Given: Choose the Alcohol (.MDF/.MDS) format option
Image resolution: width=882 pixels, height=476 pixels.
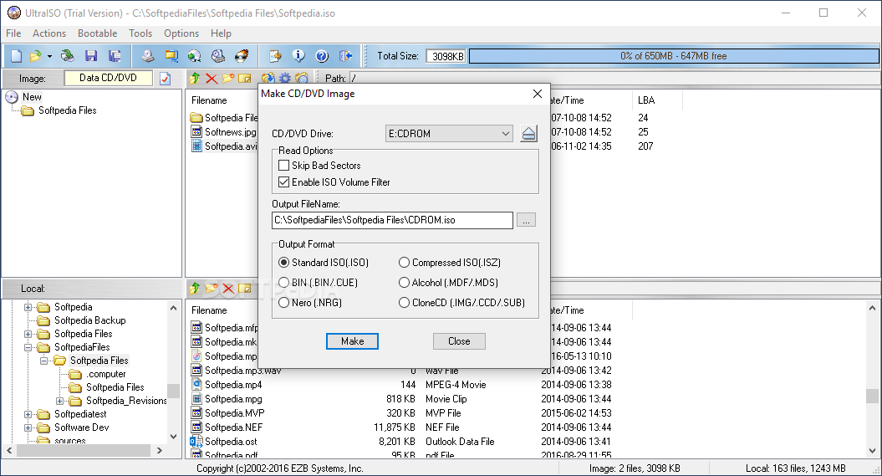Looking at the screenshot, I should (x=404, y=283).
